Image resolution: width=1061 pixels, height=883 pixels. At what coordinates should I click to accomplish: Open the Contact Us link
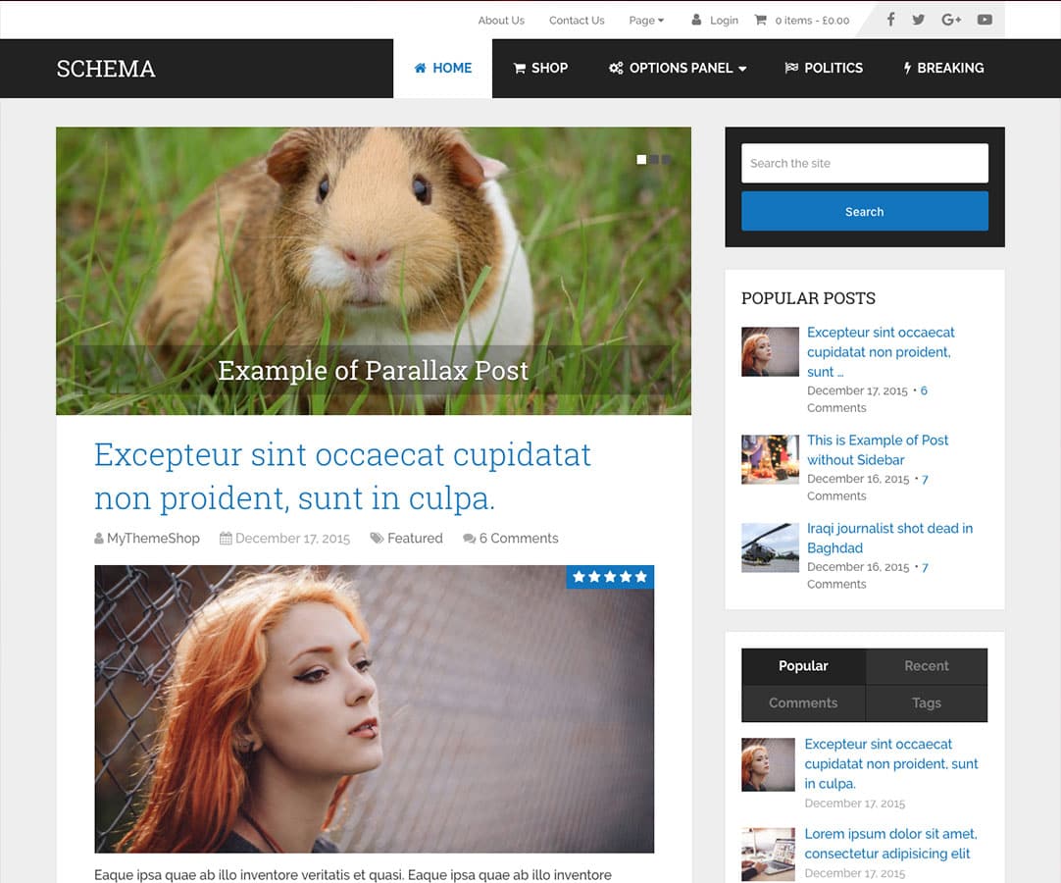(x=577, y=20)
